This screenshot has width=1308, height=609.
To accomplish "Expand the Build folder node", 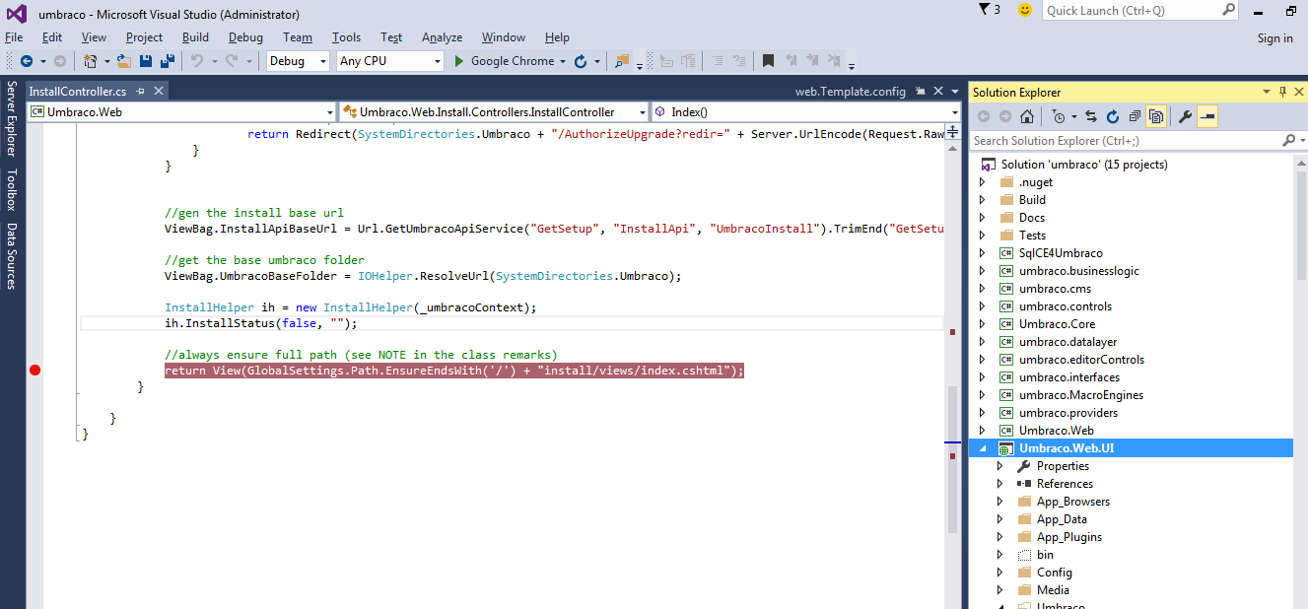I will point(982,200).
